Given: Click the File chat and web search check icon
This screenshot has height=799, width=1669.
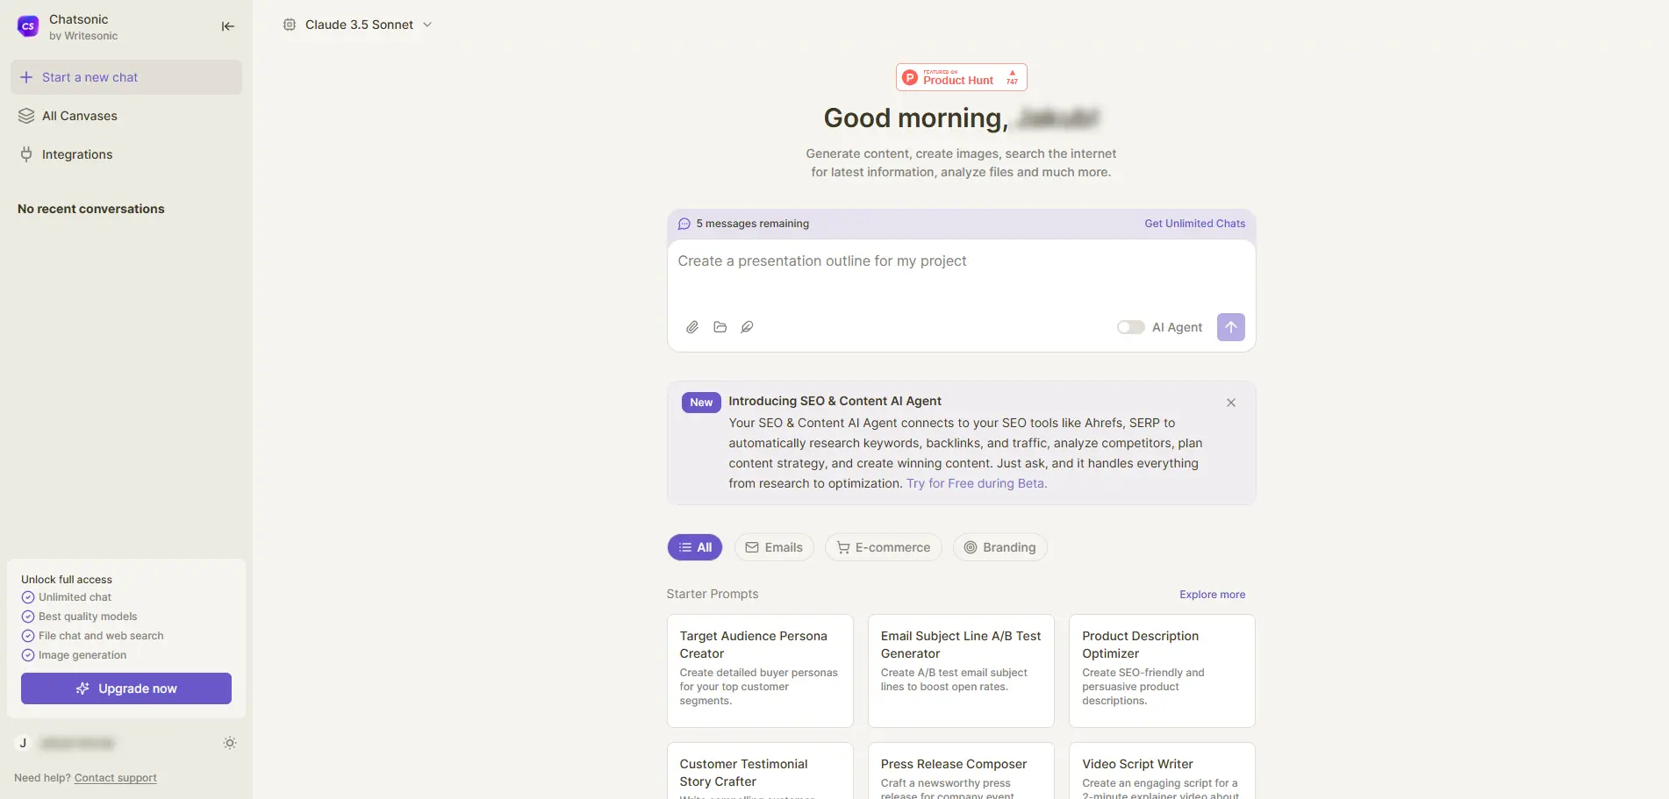Looking at the screenshot, I should (28, 636).
